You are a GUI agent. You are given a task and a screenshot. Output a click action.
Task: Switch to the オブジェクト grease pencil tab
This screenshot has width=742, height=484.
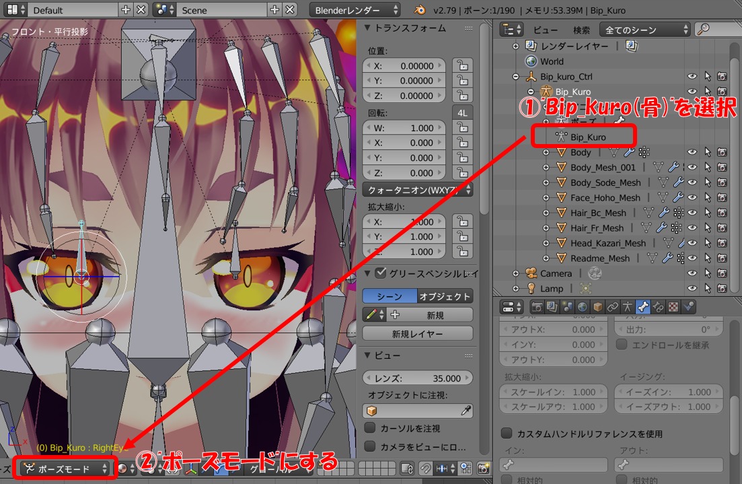tap(445, 296)
